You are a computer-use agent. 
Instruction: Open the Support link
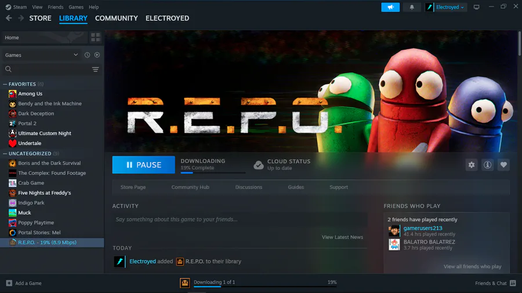[339, 188]
